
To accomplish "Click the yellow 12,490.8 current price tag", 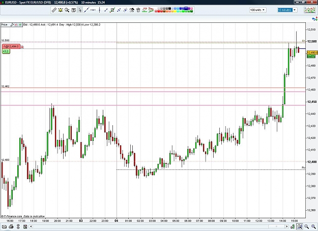I will (x=312, y=53).
